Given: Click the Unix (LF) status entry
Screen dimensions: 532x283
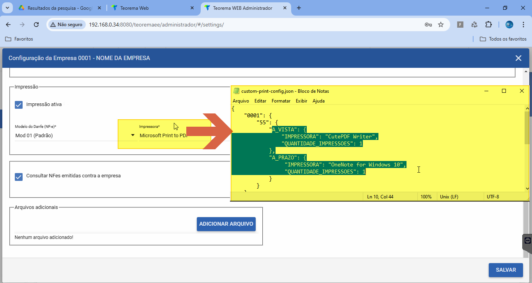Looking at the screenshot, I should [x=449, y=197].
